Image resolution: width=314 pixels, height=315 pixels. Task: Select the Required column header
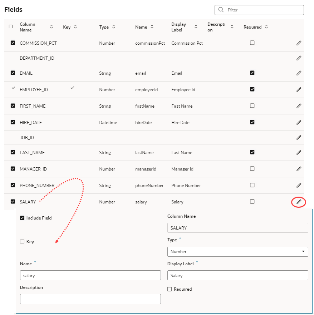click(252, 27)
